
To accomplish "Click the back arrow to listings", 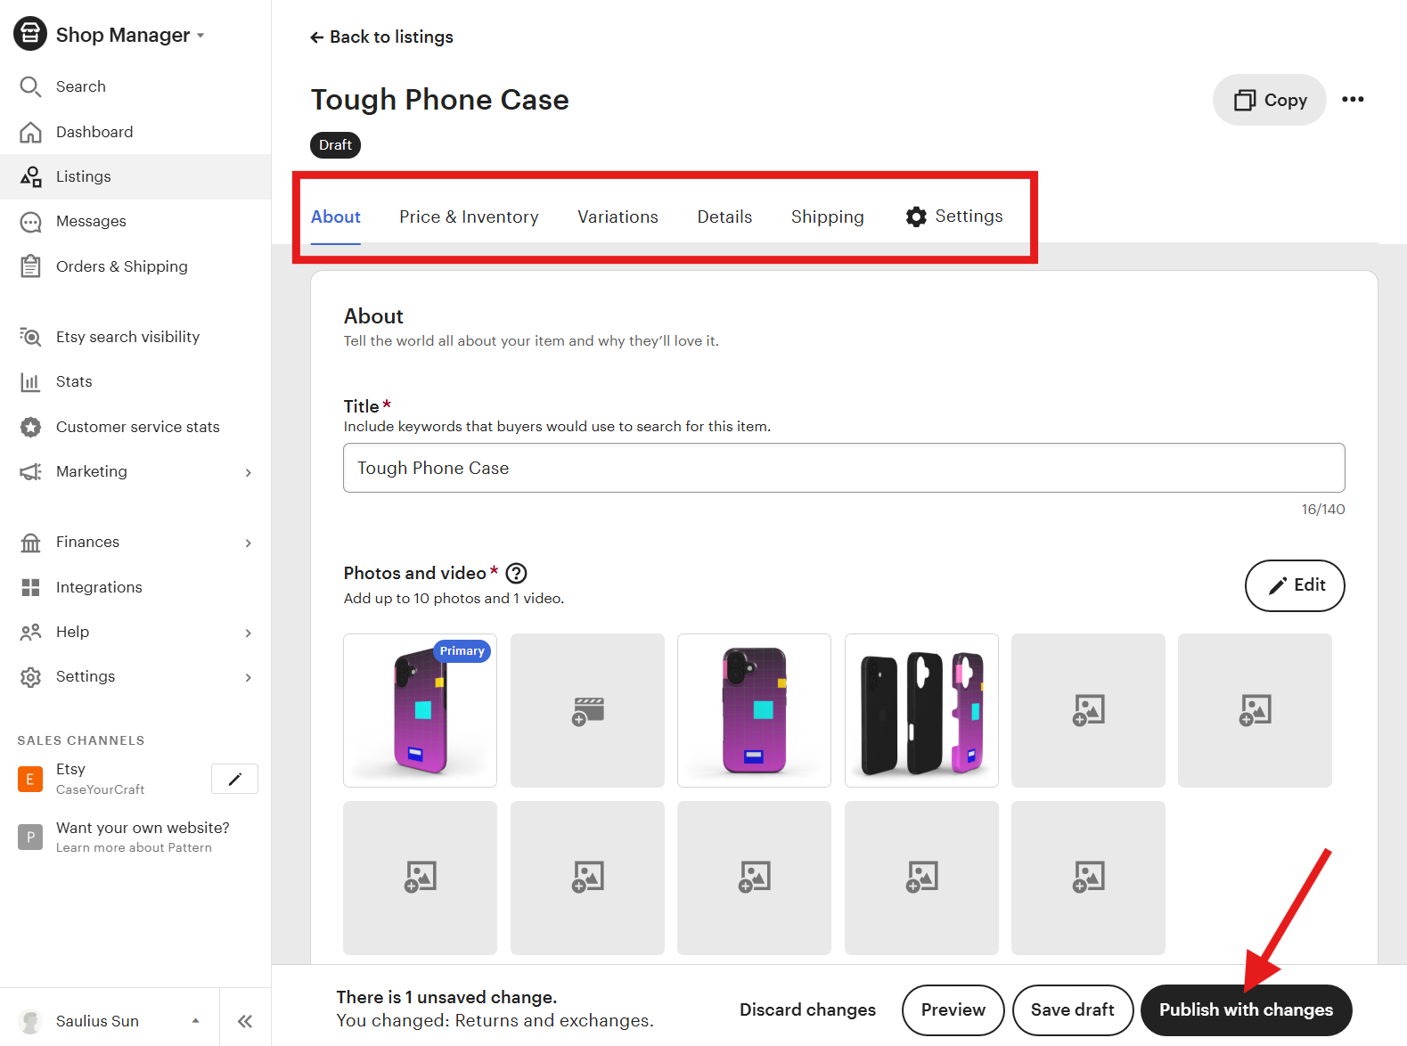I will (x=316, y=37).
